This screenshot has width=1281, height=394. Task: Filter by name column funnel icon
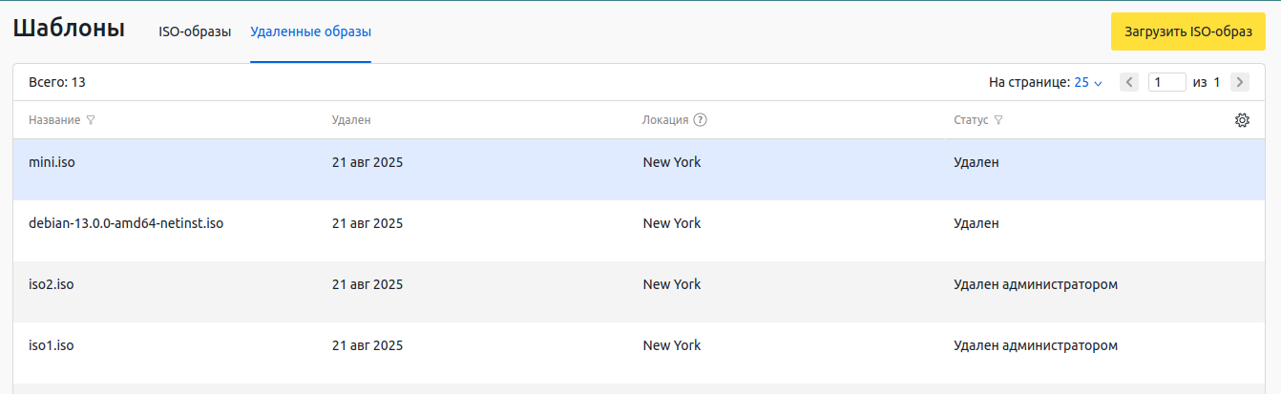pos(91,121)
